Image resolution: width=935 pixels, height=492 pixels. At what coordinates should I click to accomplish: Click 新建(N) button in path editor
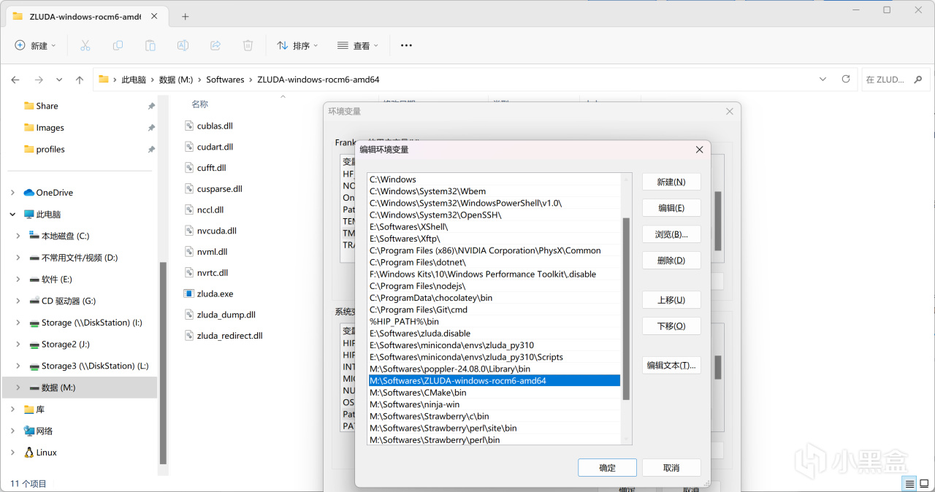point(671,182)
